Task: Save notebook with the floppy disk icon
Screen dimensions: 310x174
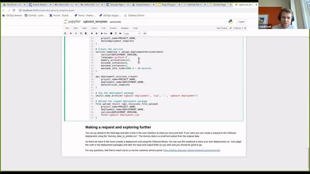Action: pyautogui.click(x=65, y=33)
